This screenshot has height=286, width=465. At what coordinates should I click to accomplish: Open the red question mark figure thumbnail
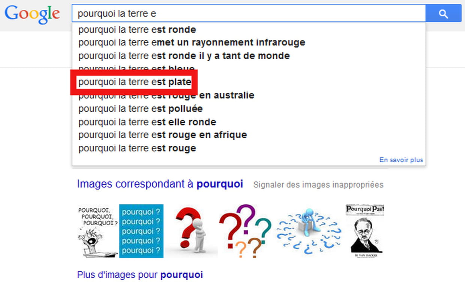[191, 231]
